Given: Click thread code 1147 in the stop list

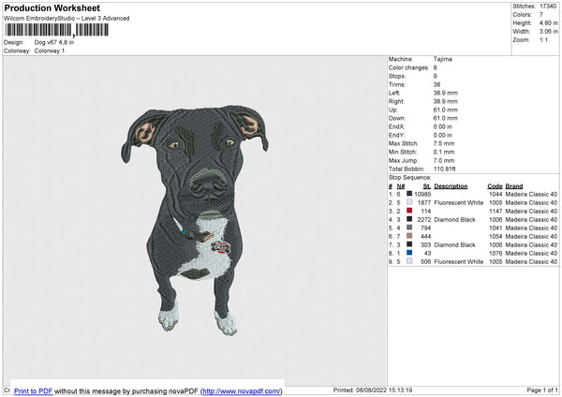Looking at the screenshot, I should [495, 211].
